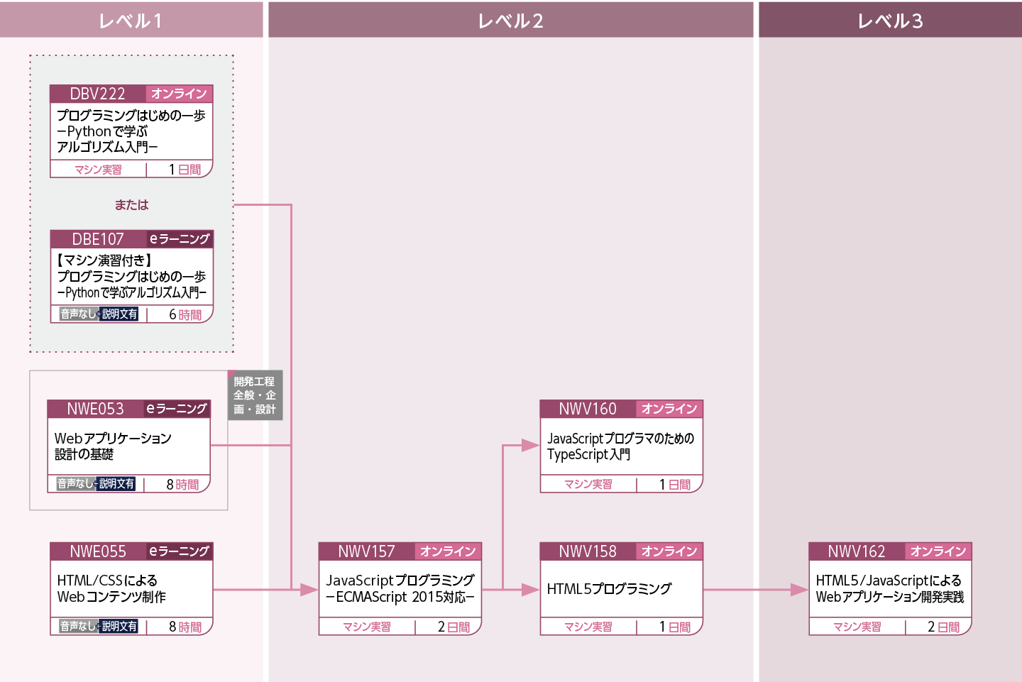Click the arrowhead pointing to NWV162
This screenshot has height=682, width=1022.
click(799, 590)
